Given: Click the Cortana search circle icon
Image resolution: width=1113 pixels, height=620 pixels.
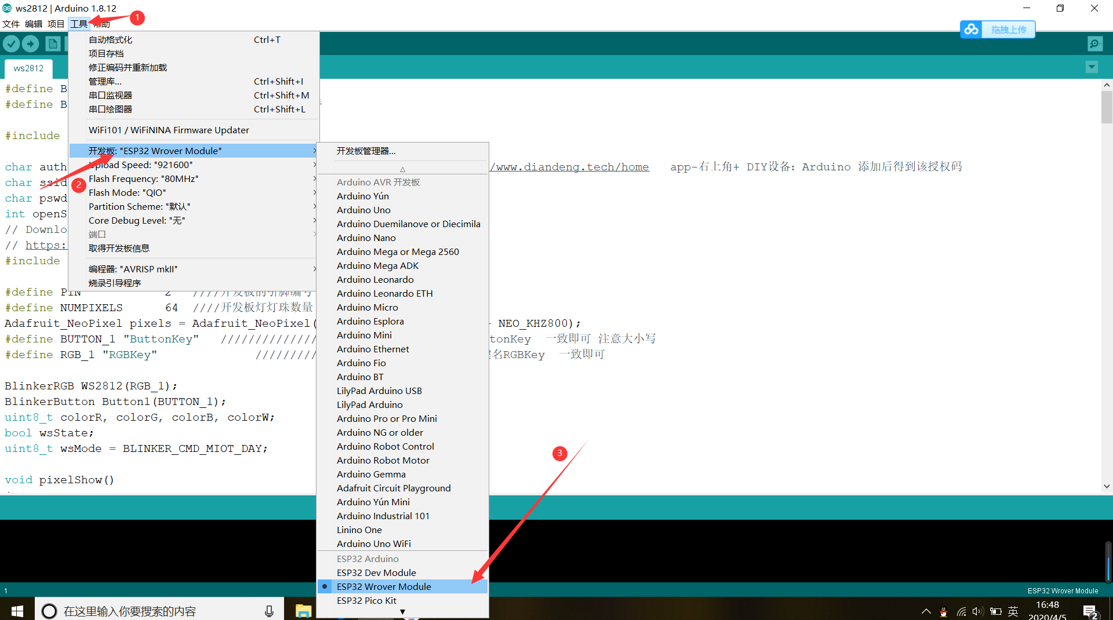Looking at the screenshot, I should coord(49,611).
